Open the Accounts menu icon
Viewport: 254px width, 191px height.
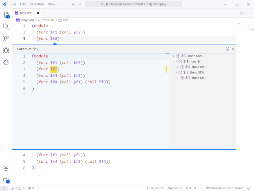click(6, 168)
